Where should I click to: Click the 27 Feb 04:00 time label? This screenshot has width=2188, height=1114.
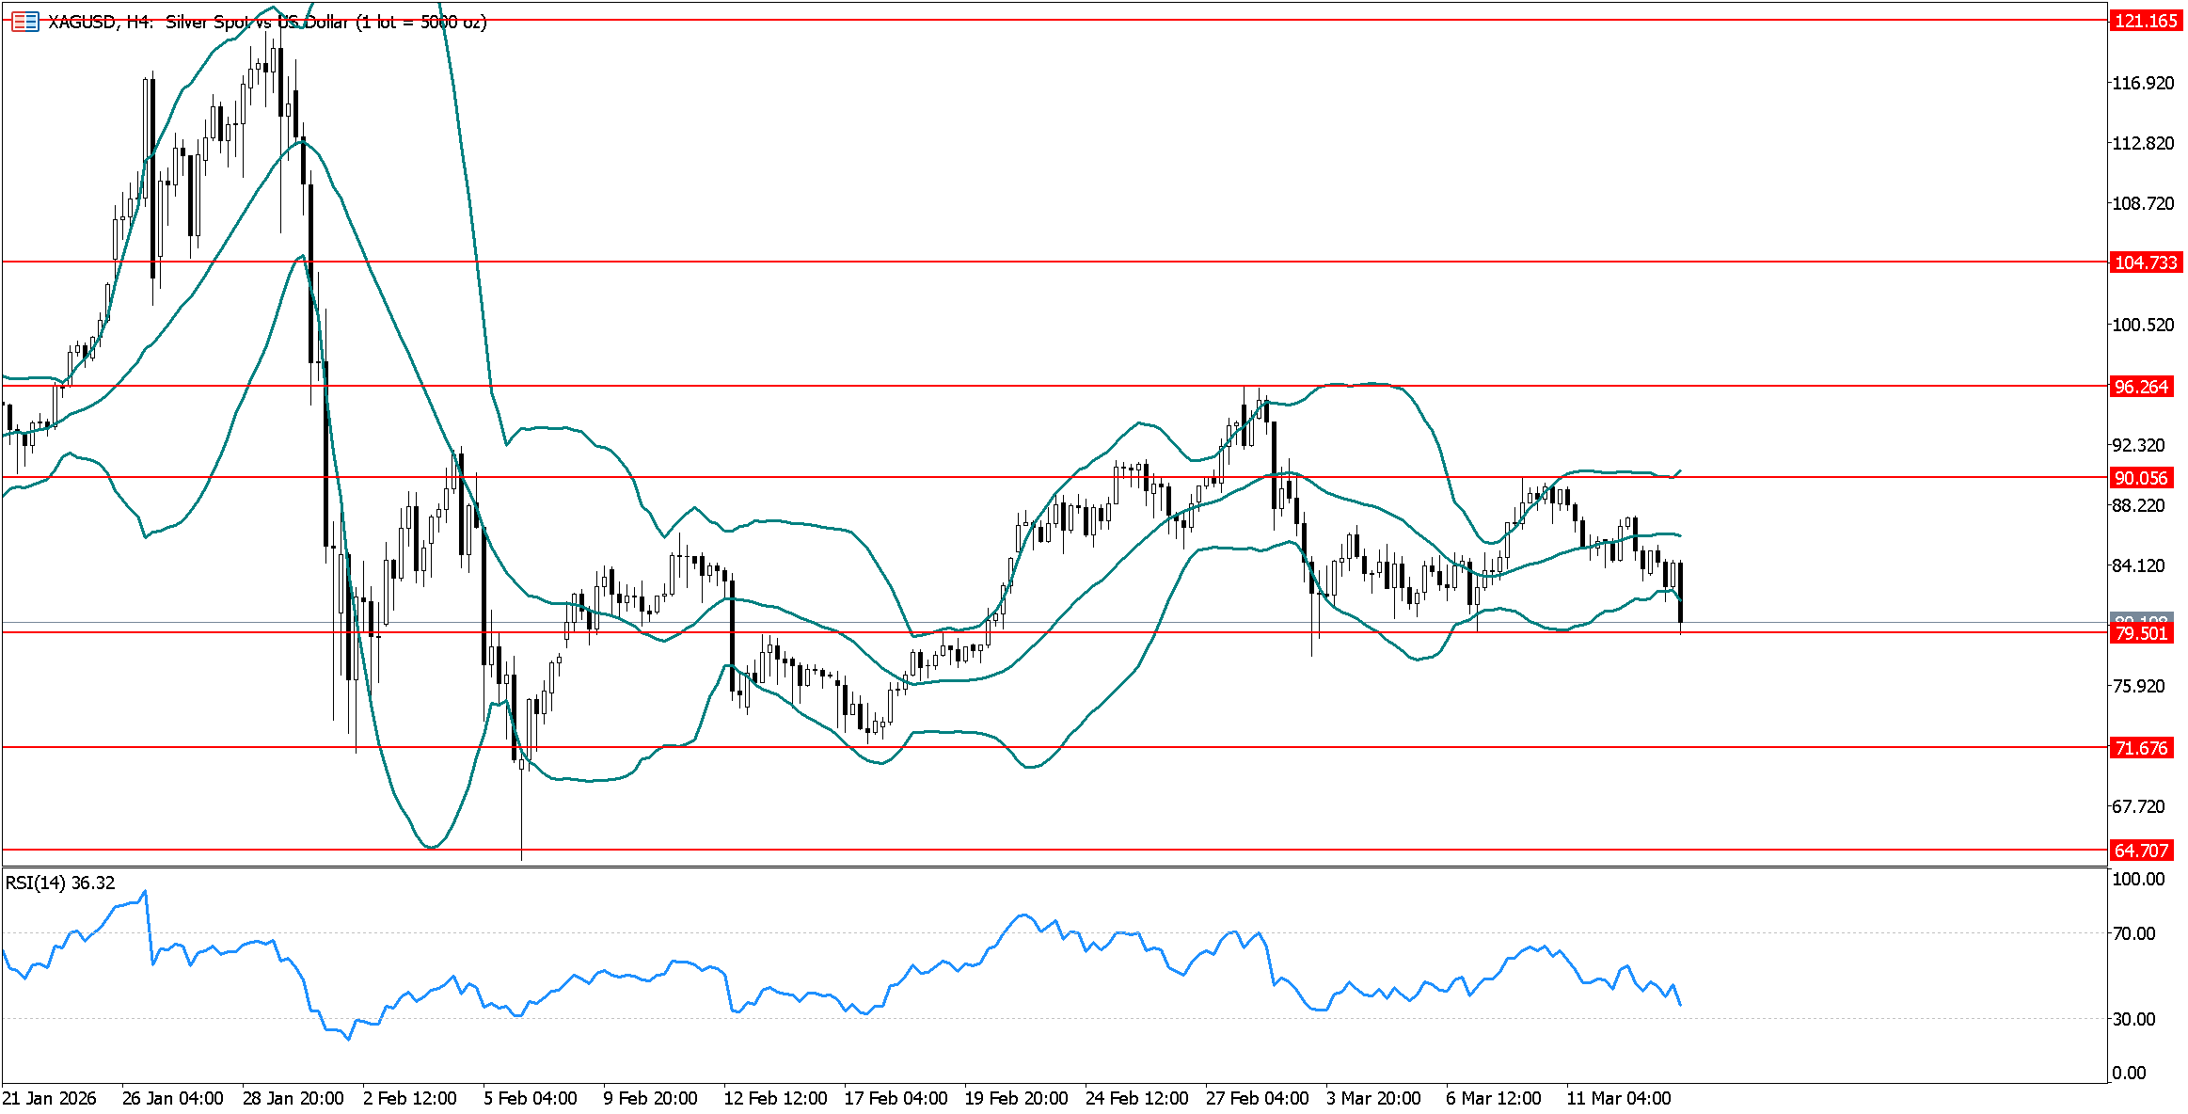(1257, 1098)
